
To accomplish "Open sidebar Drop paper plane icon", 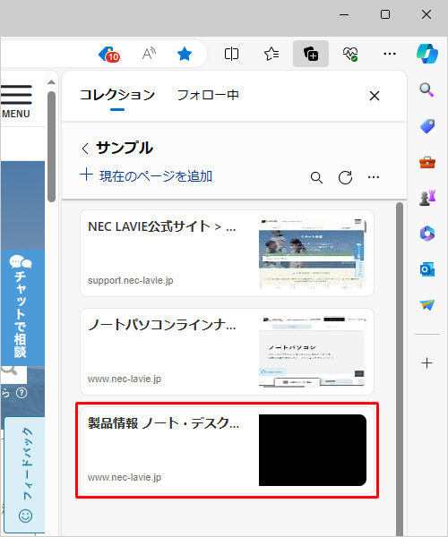I will tap(427, 304).
